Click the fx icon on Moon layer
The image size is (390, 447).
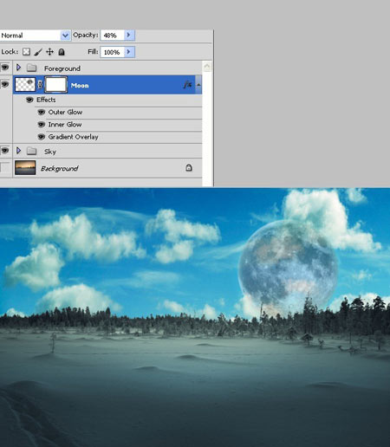(x=188, y=85)
